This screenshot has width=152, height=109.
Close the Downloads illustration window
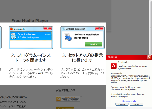[48, 28]
